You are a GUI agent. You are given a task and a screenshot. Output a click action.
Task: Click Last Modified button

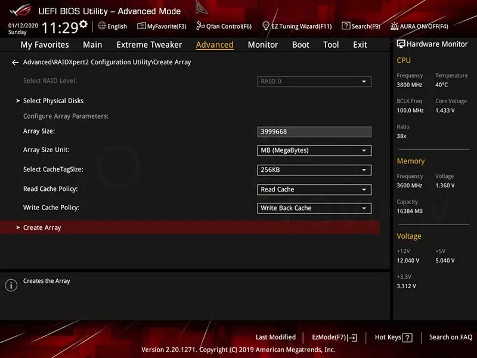pyautogui.click(x=275, y=337)
